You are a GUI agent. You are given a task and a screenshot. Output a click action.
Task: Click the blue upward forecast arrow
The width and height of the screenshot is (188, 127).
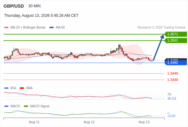[158, 47]
